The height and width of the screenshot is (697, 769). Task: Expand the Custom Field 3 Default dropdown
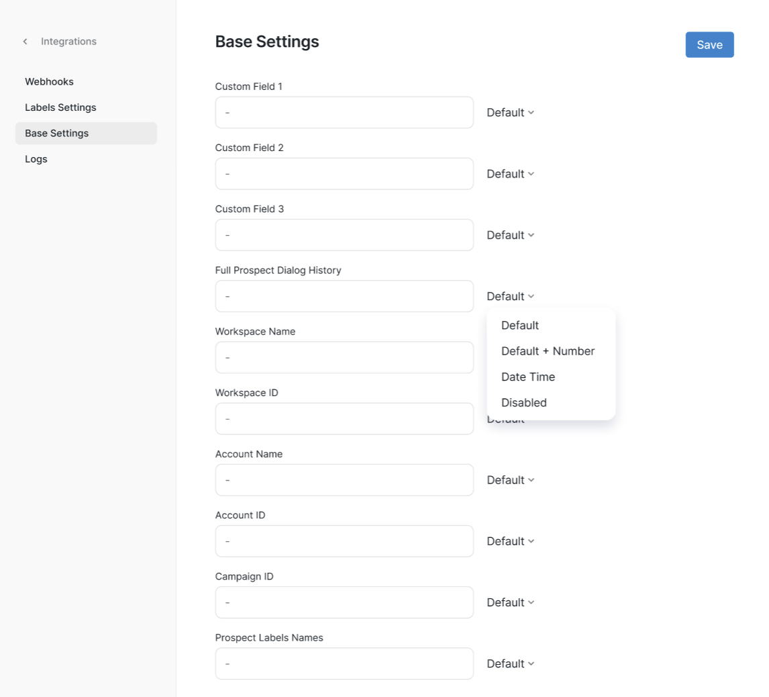click(510, 235)
